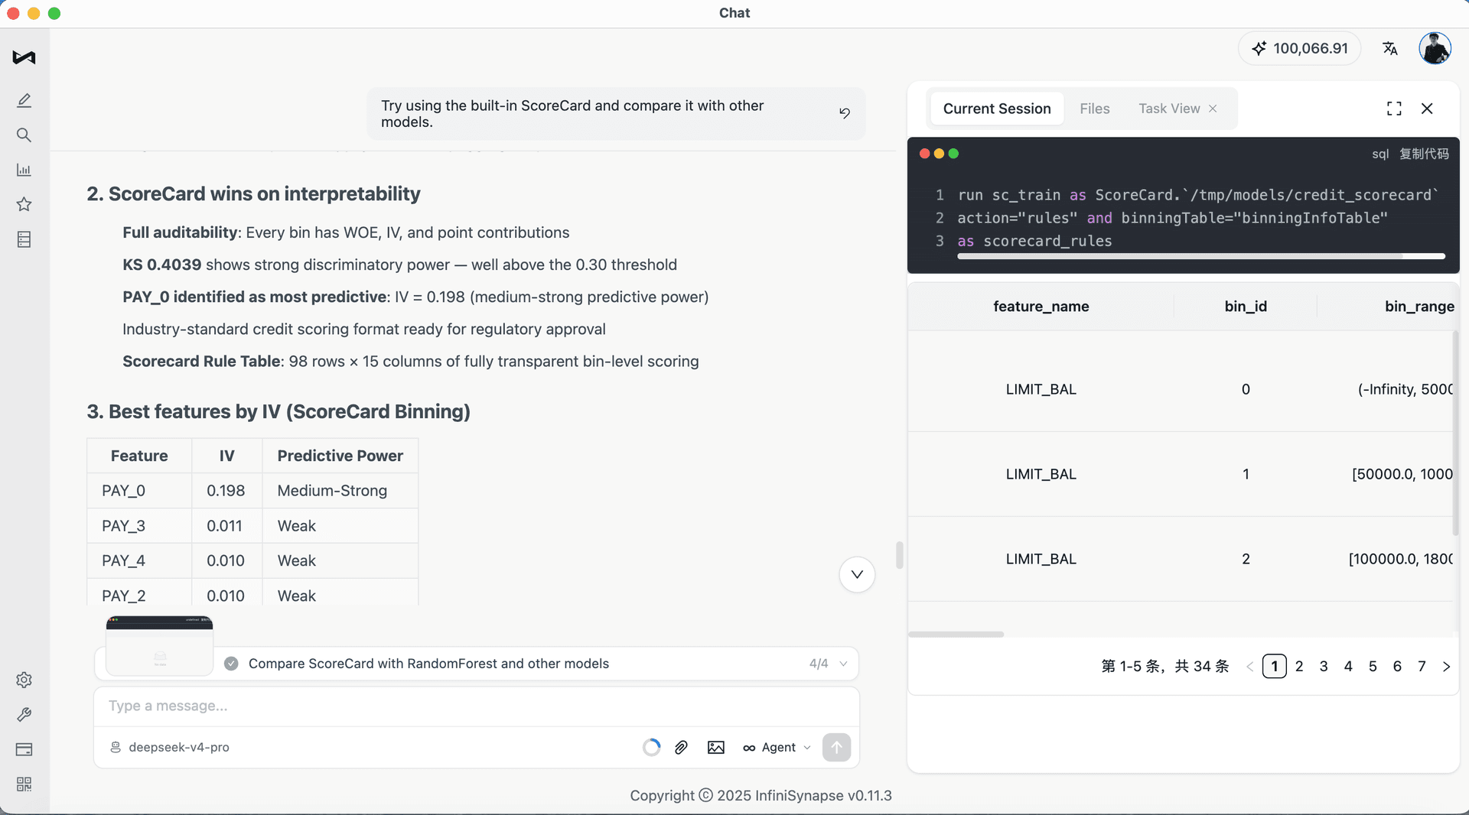Go to results page 7
The height and width of the screenshot is (815, 1469).
pyautogui.click(x=1421, y=667)
